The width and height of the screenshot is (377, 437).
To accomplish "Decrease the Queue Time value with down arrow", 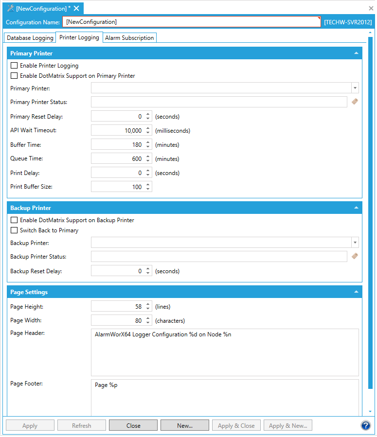I will [148, 161].
